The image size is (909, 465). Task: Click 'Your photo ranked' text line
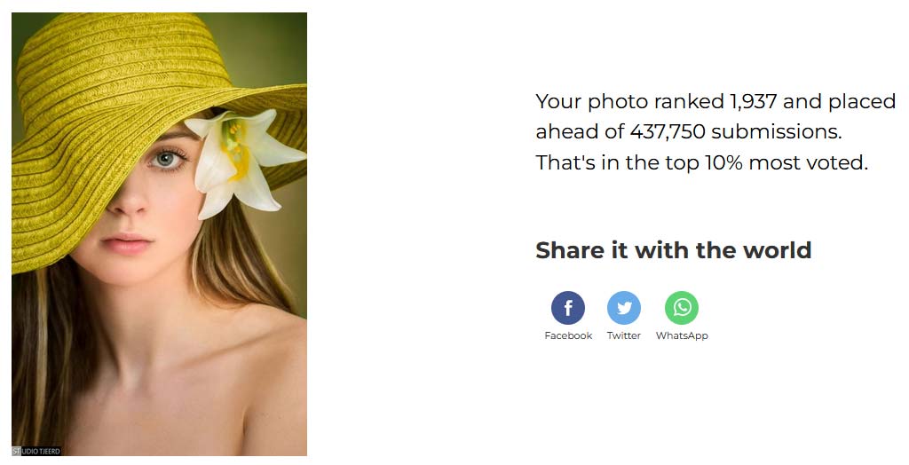[x=629, y=101]
